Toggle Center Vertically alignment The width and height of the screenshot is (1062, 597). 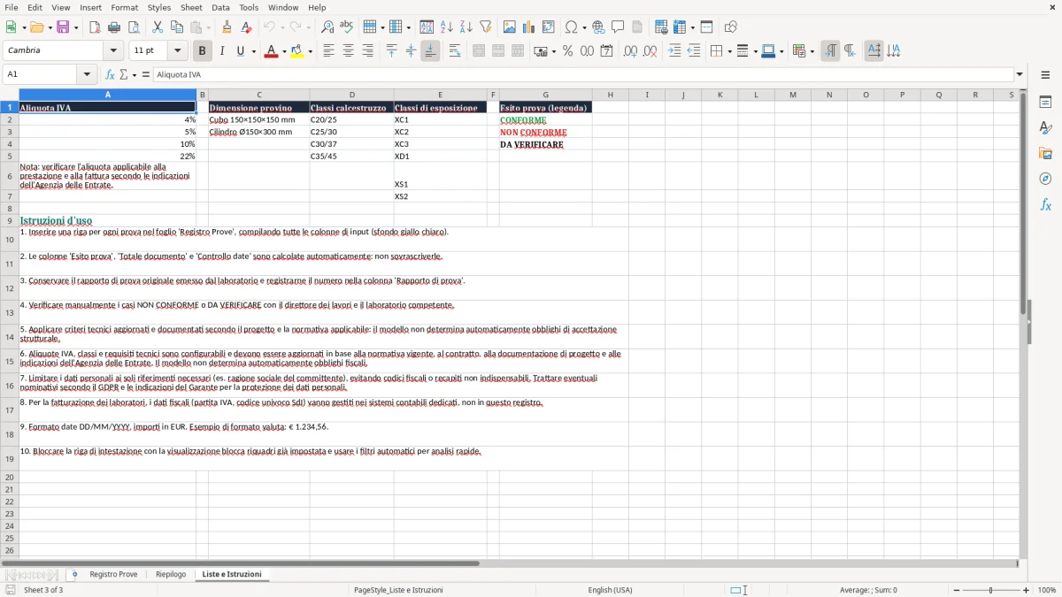click(411, 51)
